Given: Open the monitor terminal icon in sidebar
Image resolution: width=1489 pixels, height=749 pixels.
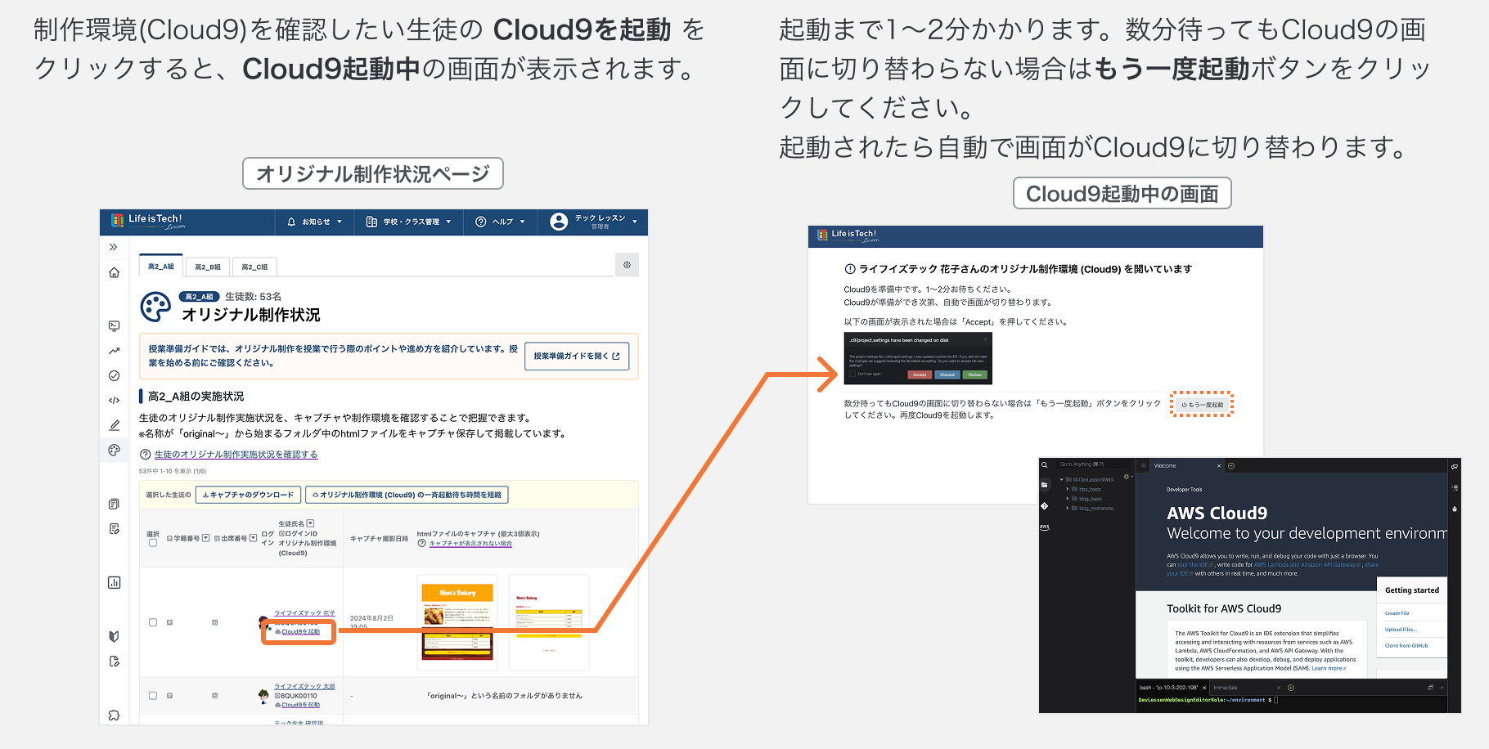Looking at the screenshot, I should pyautogui.click(x=114, y=326).
